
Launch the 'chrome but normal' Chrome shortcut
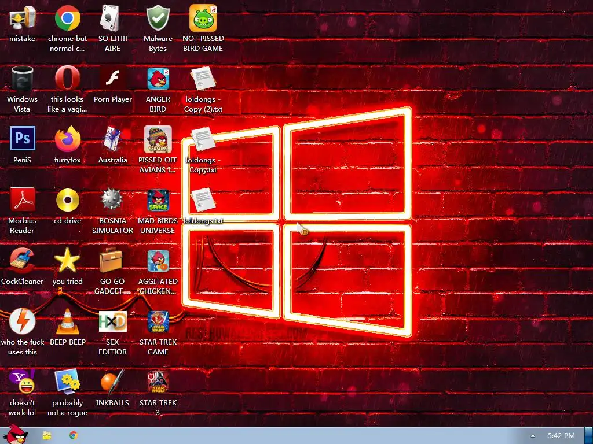(67, 18)
